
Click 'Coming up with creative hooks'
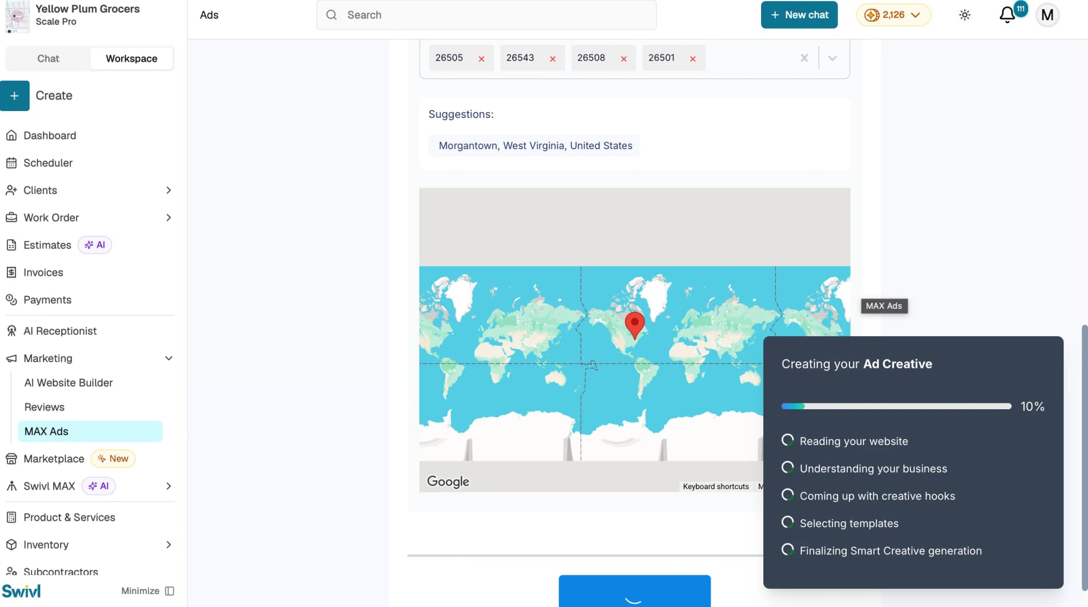tap(877, 496)
